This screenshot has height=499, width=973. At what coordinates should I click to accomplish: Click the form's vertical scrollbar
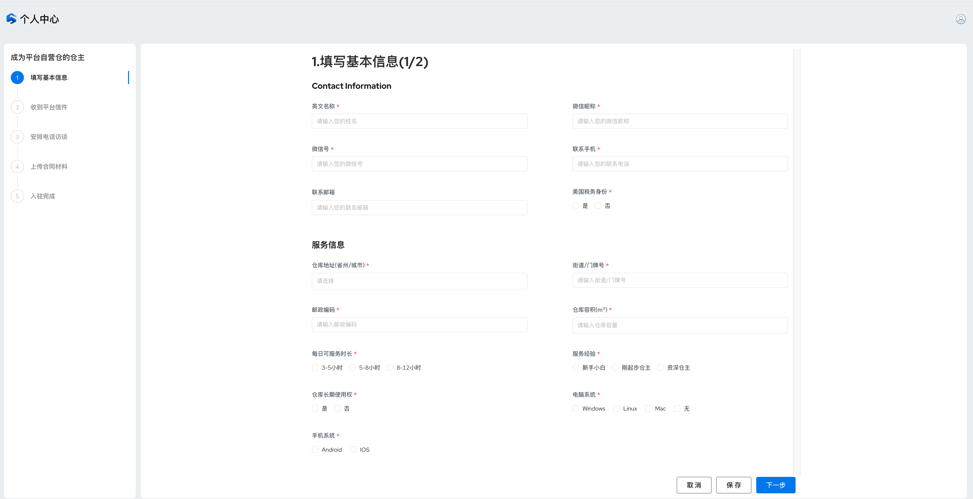click(x=797, y=261)
